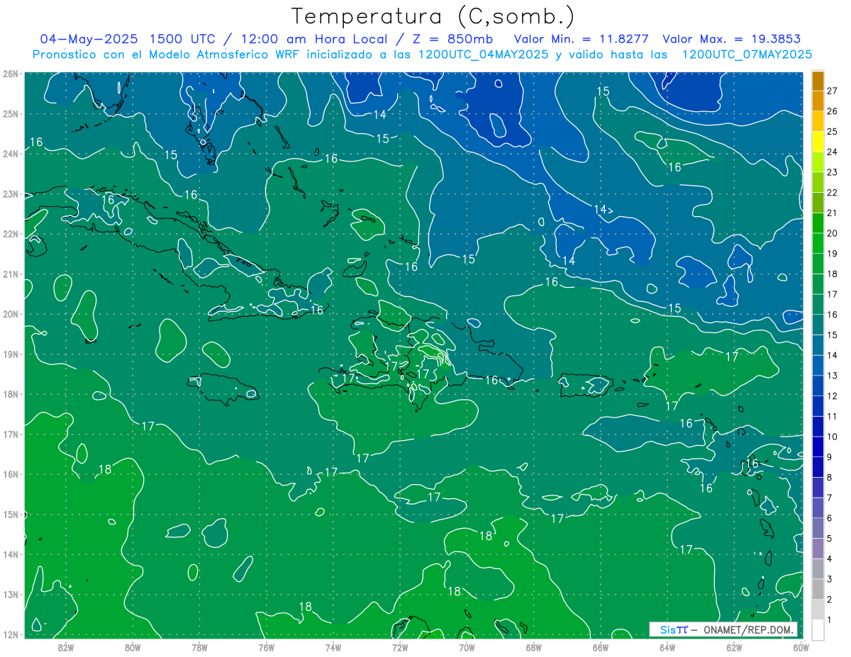This screenshot has width=851, height=657.
Task: Click the 72W longitude axis label
Action: (x=400, y=646)
